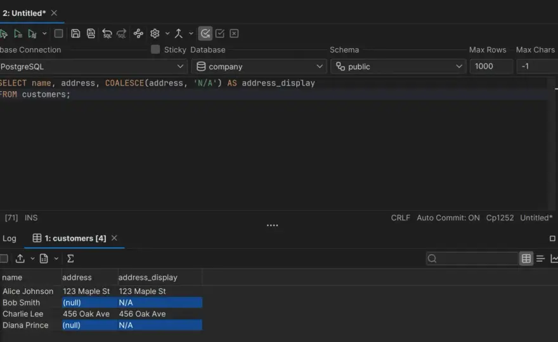The width and height of the screenshot is (558, 342).
Task: Select the Bob Smith cell
Action: (31, 303)
